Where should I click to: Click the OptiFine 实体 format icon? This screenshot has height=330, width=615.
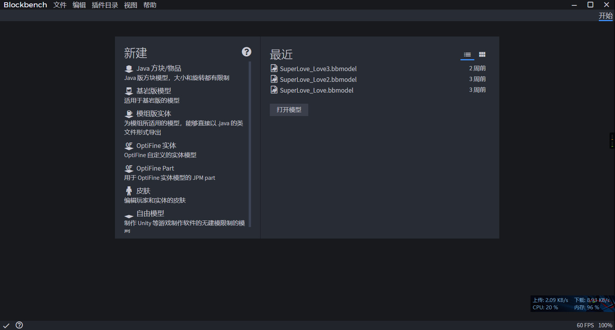click(129, 146)
